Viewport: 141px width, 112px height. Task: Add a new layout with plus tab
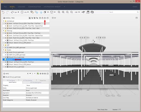pyautogui.click(x=64, y=7)
